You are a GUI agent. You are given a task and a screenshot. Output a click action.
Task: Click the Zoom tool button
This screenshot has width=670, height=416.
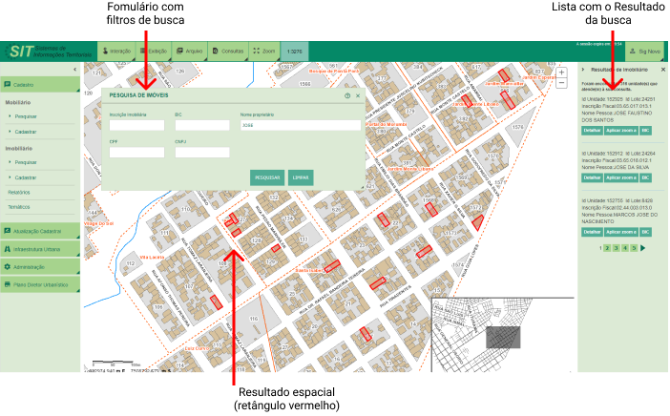pyautogui.click(x=264, y=51)
